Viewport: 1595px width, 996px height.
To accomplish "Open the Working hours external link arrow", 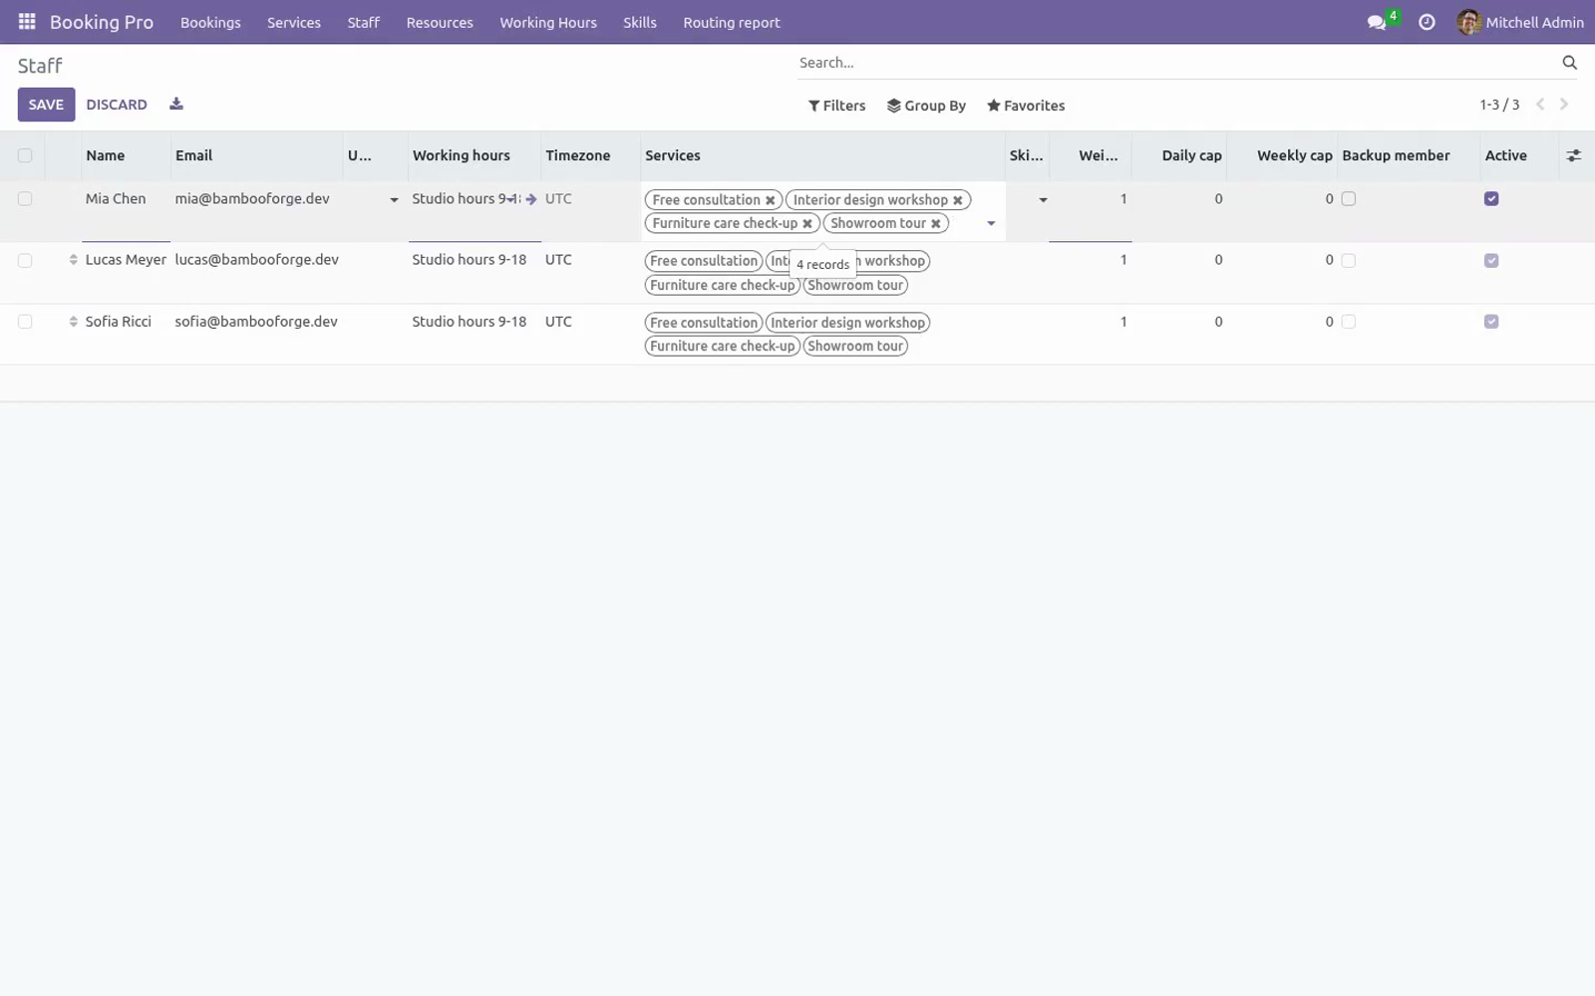I will (x=531, y=199).
